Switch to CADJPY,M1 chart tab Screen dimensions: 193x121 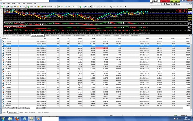point(135,35)
